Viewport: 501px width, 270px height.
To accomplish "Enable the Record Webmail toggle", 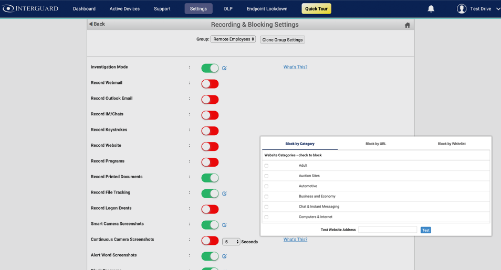I will [x=210, y=84].
